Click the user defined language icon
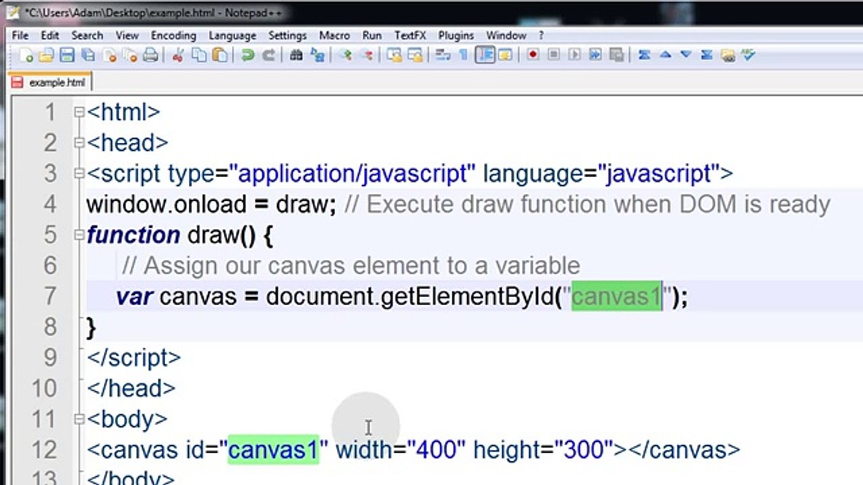 504,55
